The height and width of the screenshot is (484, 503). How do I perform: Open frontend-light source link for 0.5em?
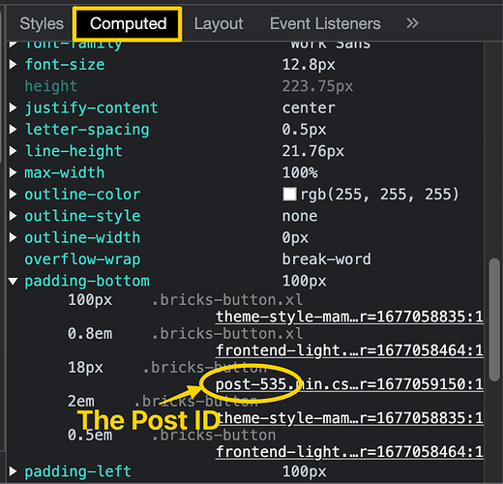(349, 452)
